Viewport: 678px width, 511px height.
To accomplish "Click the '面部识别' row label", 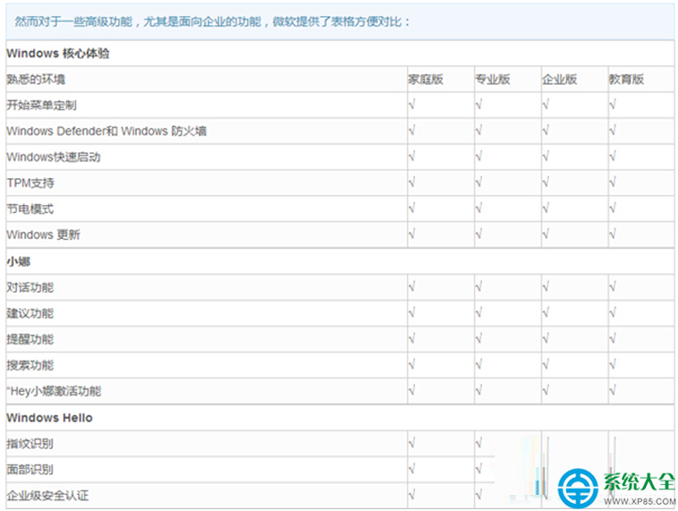I will pos(30,470).
